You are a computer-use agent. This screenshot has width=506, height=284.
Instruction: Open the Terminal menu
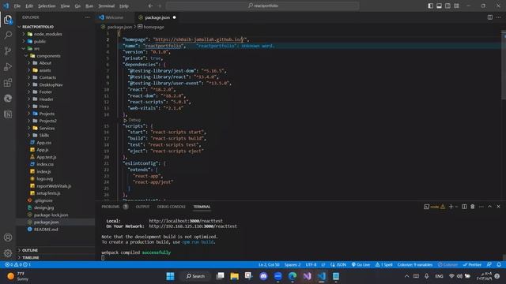coord(107,6)
